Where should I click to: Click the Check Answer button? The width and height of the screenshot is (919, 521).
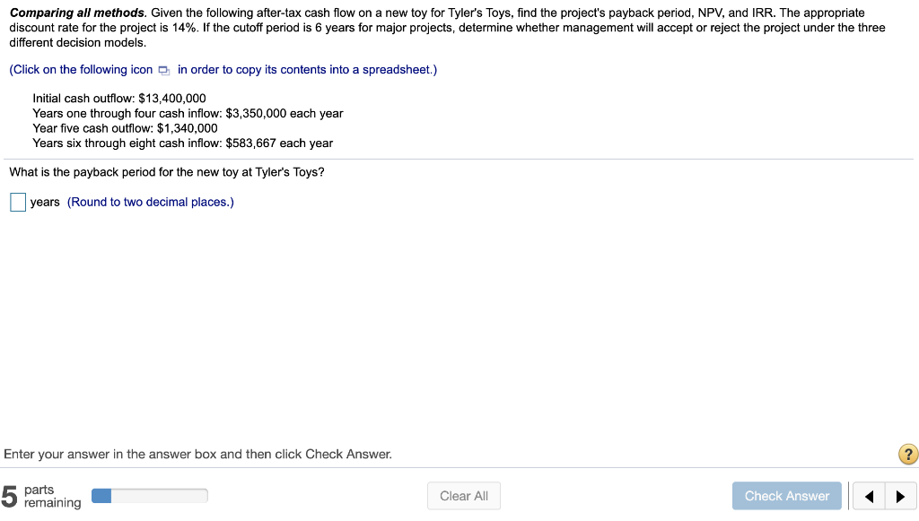coord(786,495)
